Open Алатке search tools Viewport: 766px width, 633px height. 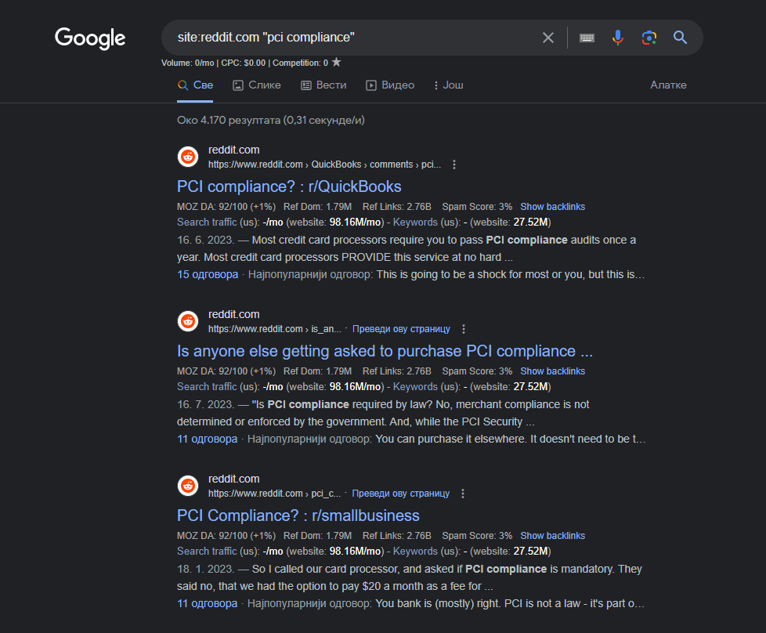(668, 85)
